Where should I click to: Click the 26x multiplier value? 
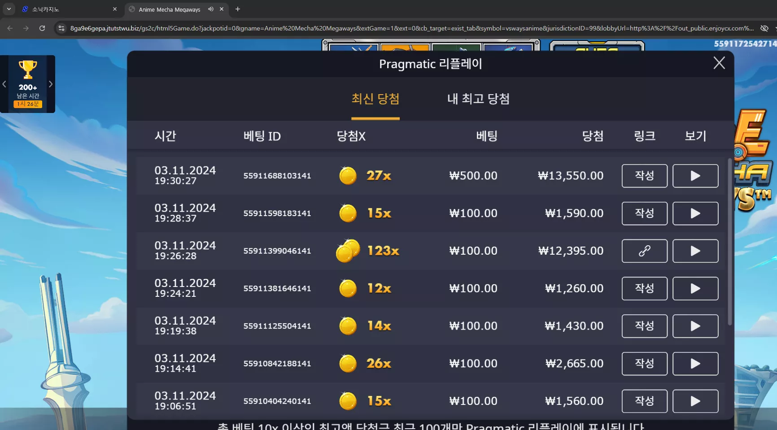379,364
